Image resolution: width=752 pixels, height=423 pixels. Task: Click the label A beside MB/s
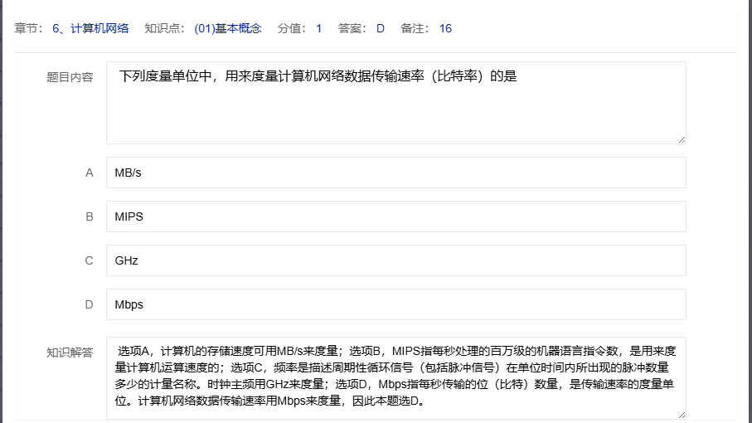pos(90,173)
